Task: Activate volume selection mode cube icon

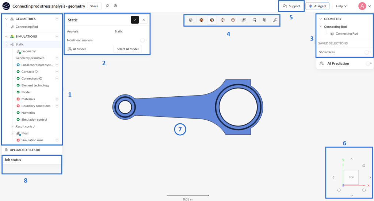Action: tap(201, 20)
